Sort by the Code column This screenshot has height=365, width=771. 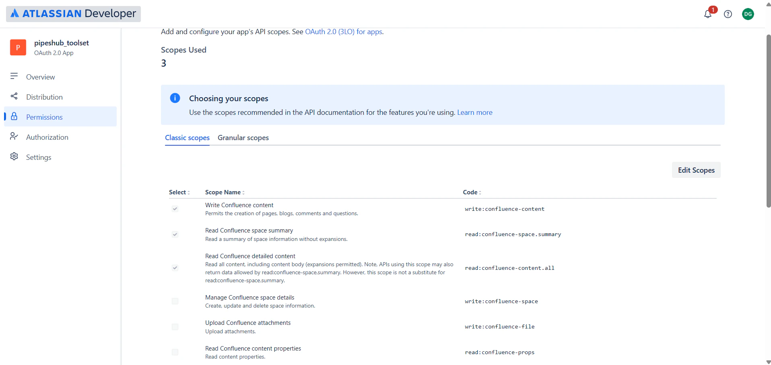point(472,192)
